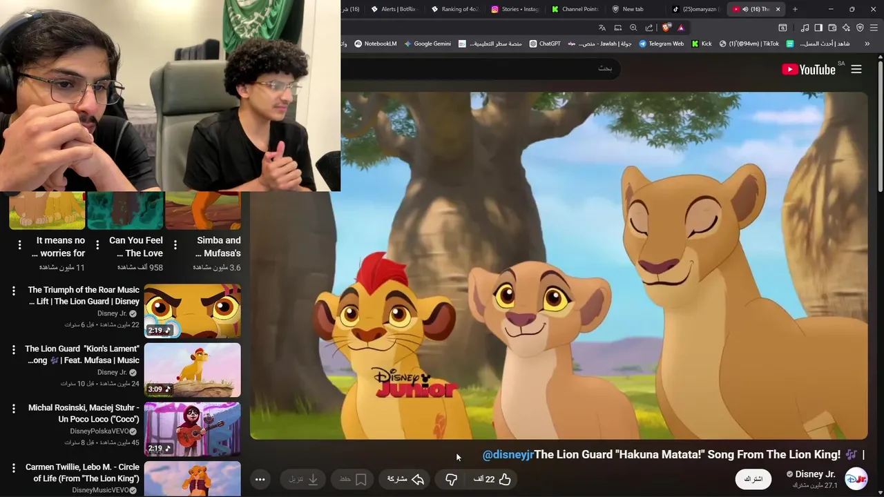The image size is (884, 497).
Task: Open a new browser tab
Action: (795, 9)
